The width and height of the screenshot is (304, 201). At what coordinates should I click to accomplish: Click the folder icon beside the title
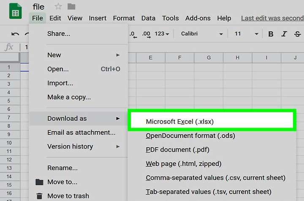pyautogui.click(x=71, y=7)
